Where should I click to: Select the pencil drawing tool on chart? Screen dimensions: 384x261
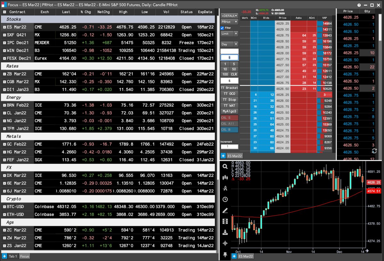pyautogui.click(x=225, y=210)
